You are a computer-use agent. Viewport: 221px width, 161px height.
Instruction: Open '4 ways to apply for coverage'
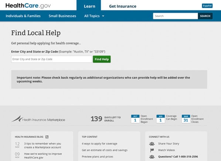coord(99,144)
